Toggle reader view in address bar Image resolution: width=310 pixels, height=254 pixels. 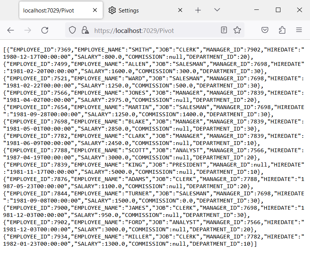coord(224,30)
